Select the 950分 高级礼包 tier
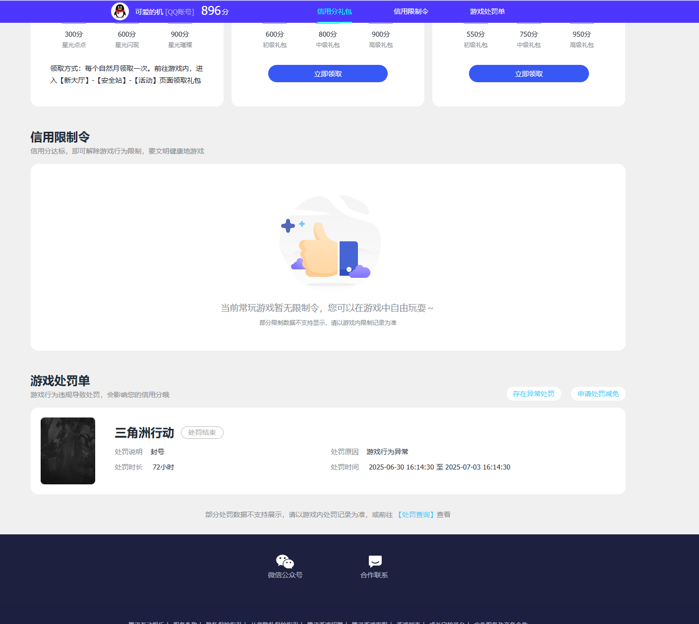Viewport: 699px width, 624px height. 582,39
